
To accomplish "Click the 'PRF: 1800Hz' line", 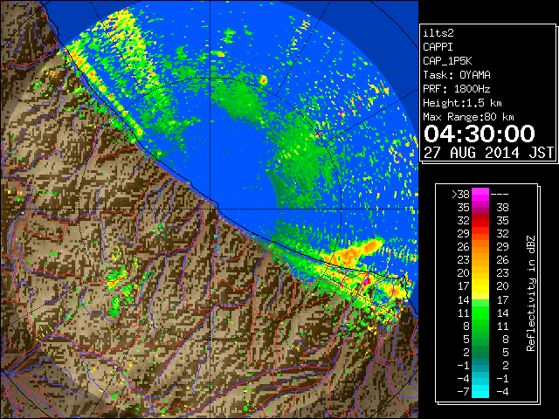I will (x=457, y=89).
